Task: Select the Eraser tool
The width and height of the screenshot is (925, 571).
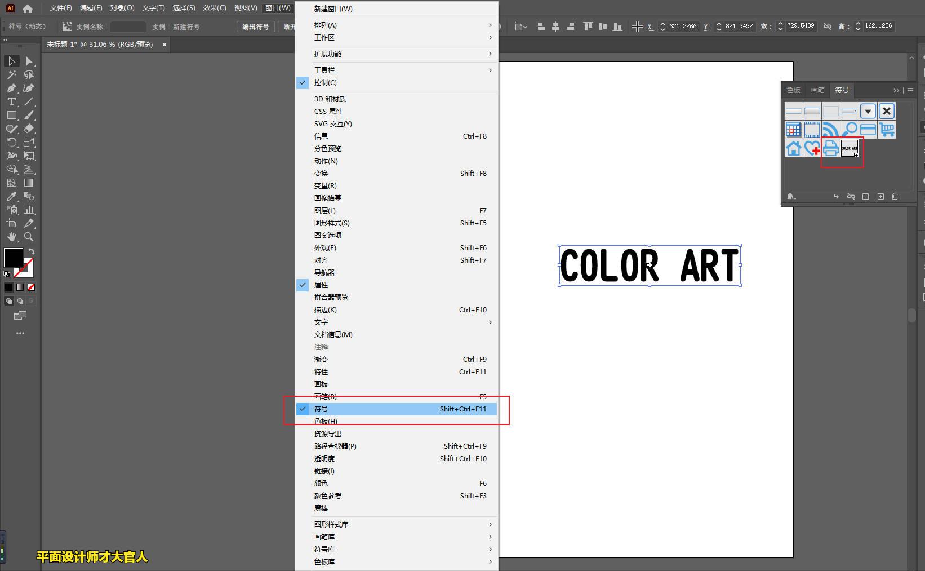Action: [29, 129]
